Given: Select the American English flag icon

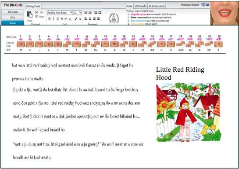Looking at the screenshot, I should (203, 4).
